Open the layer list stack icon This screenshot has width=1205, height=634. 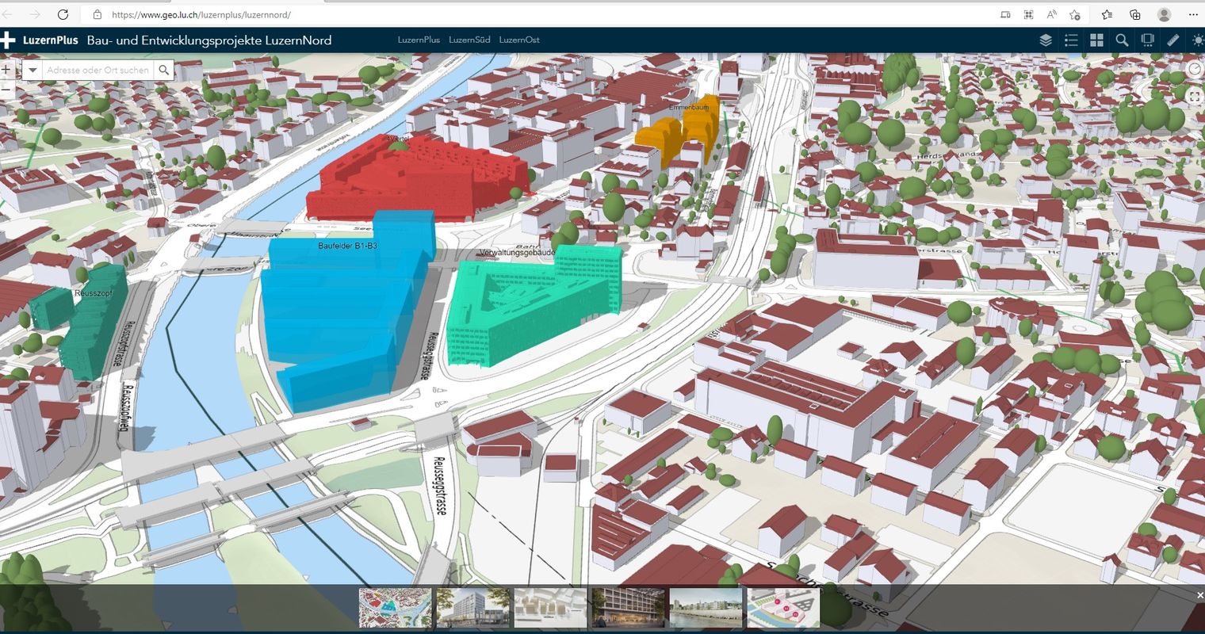click(1046, 40)
